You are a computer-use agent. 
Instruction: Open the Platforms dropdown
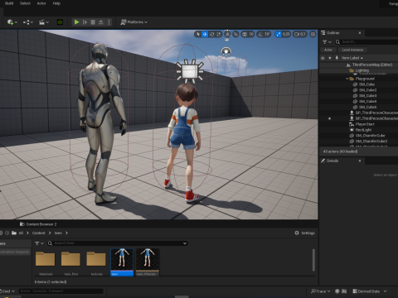pyautogui.click(x=134, y=22)
